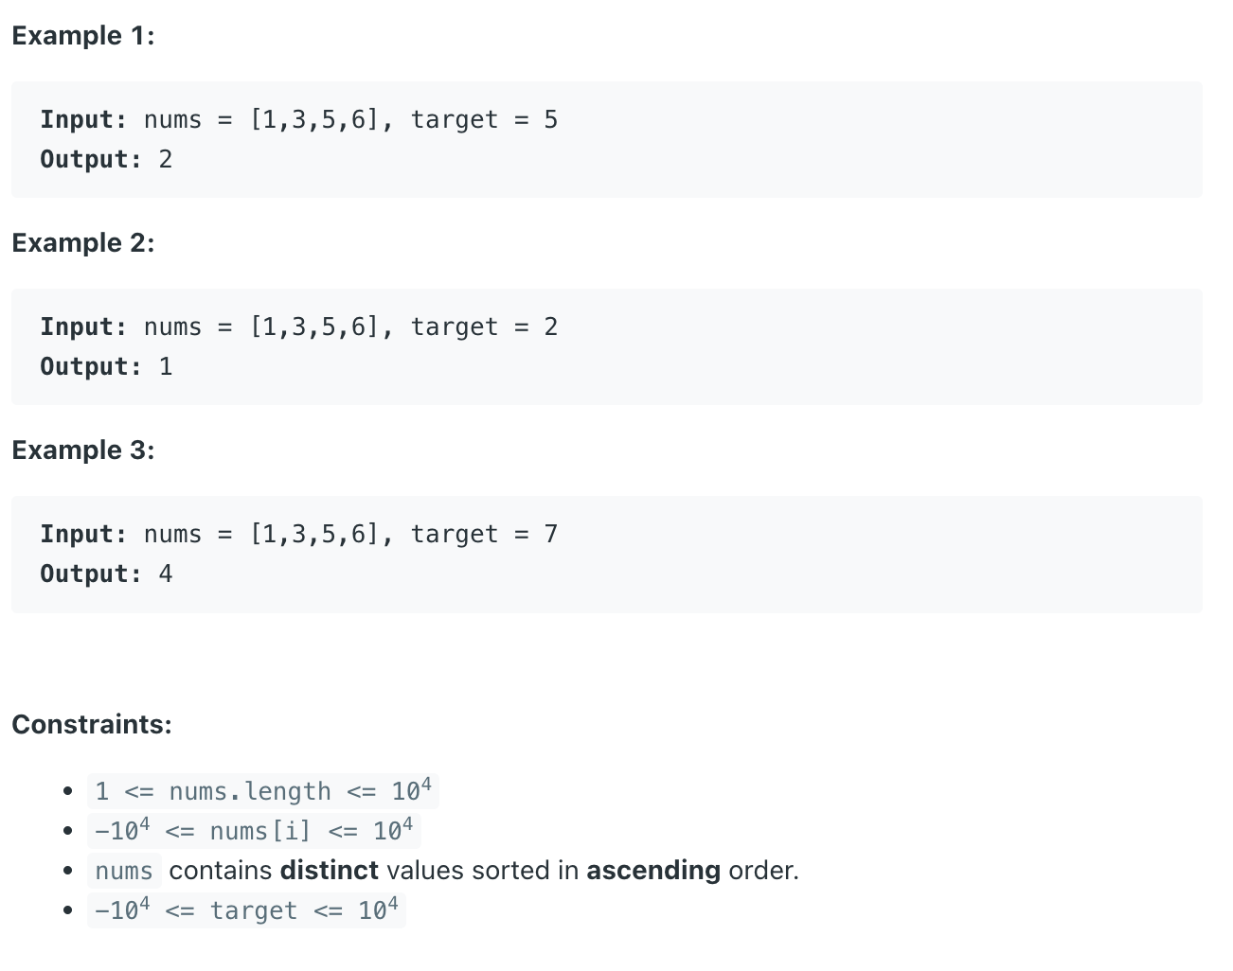The height and width of the screenshot is (971, 1233).
Task: Click the Output label in Example 2
Action: pyautogui.click(x=91, y=367)
